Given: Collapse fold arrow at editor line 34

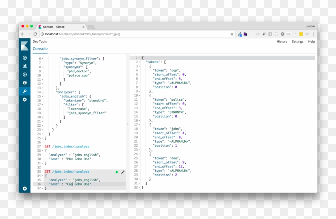Looking at the screenshot, I should (42, 176).
